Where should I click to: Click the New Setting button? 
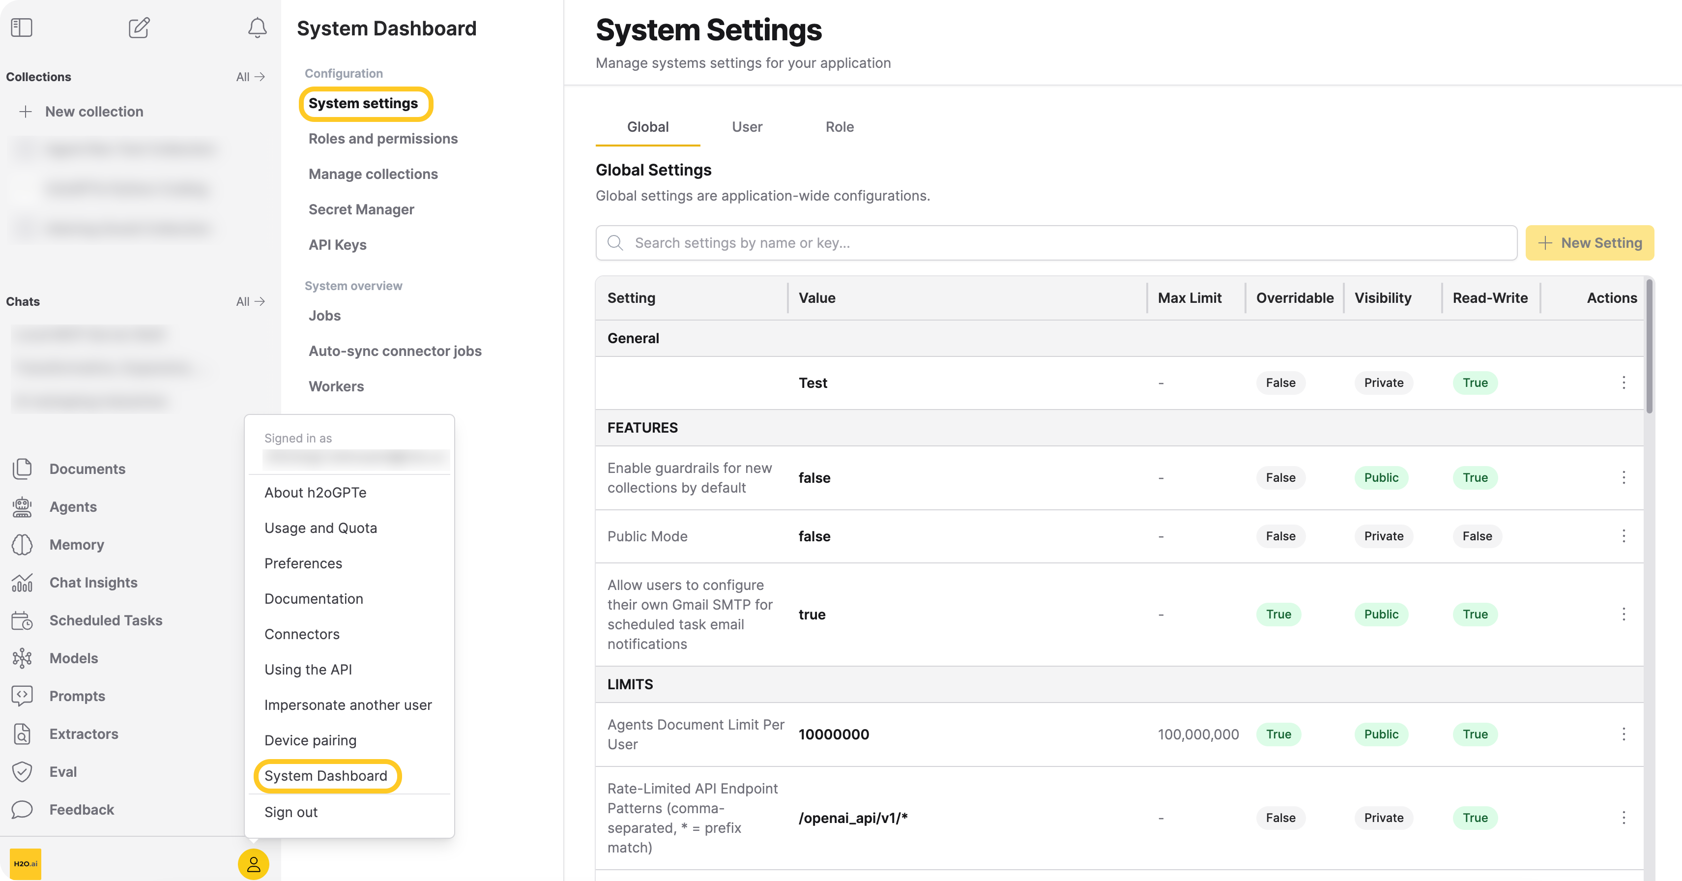(1589, 243)
